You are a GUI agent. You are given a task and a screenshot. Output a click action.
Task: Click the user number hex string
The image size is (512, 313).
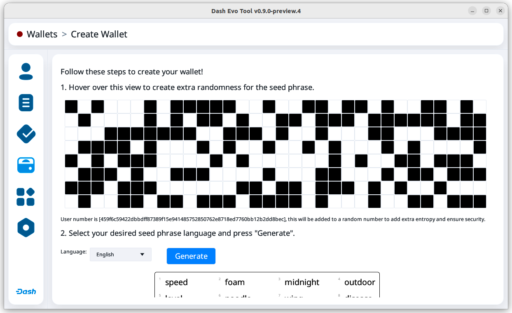click(192, 219)
